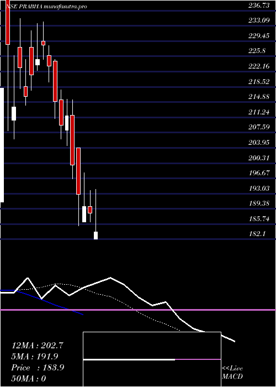
Task: Select the 214.88 price axis label
Action: [x=258, y=97]
